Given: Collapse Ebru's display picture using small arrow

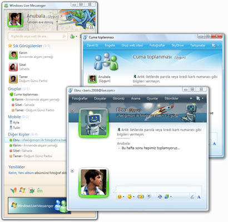Looking at the screenshot, I should point(72,110).
